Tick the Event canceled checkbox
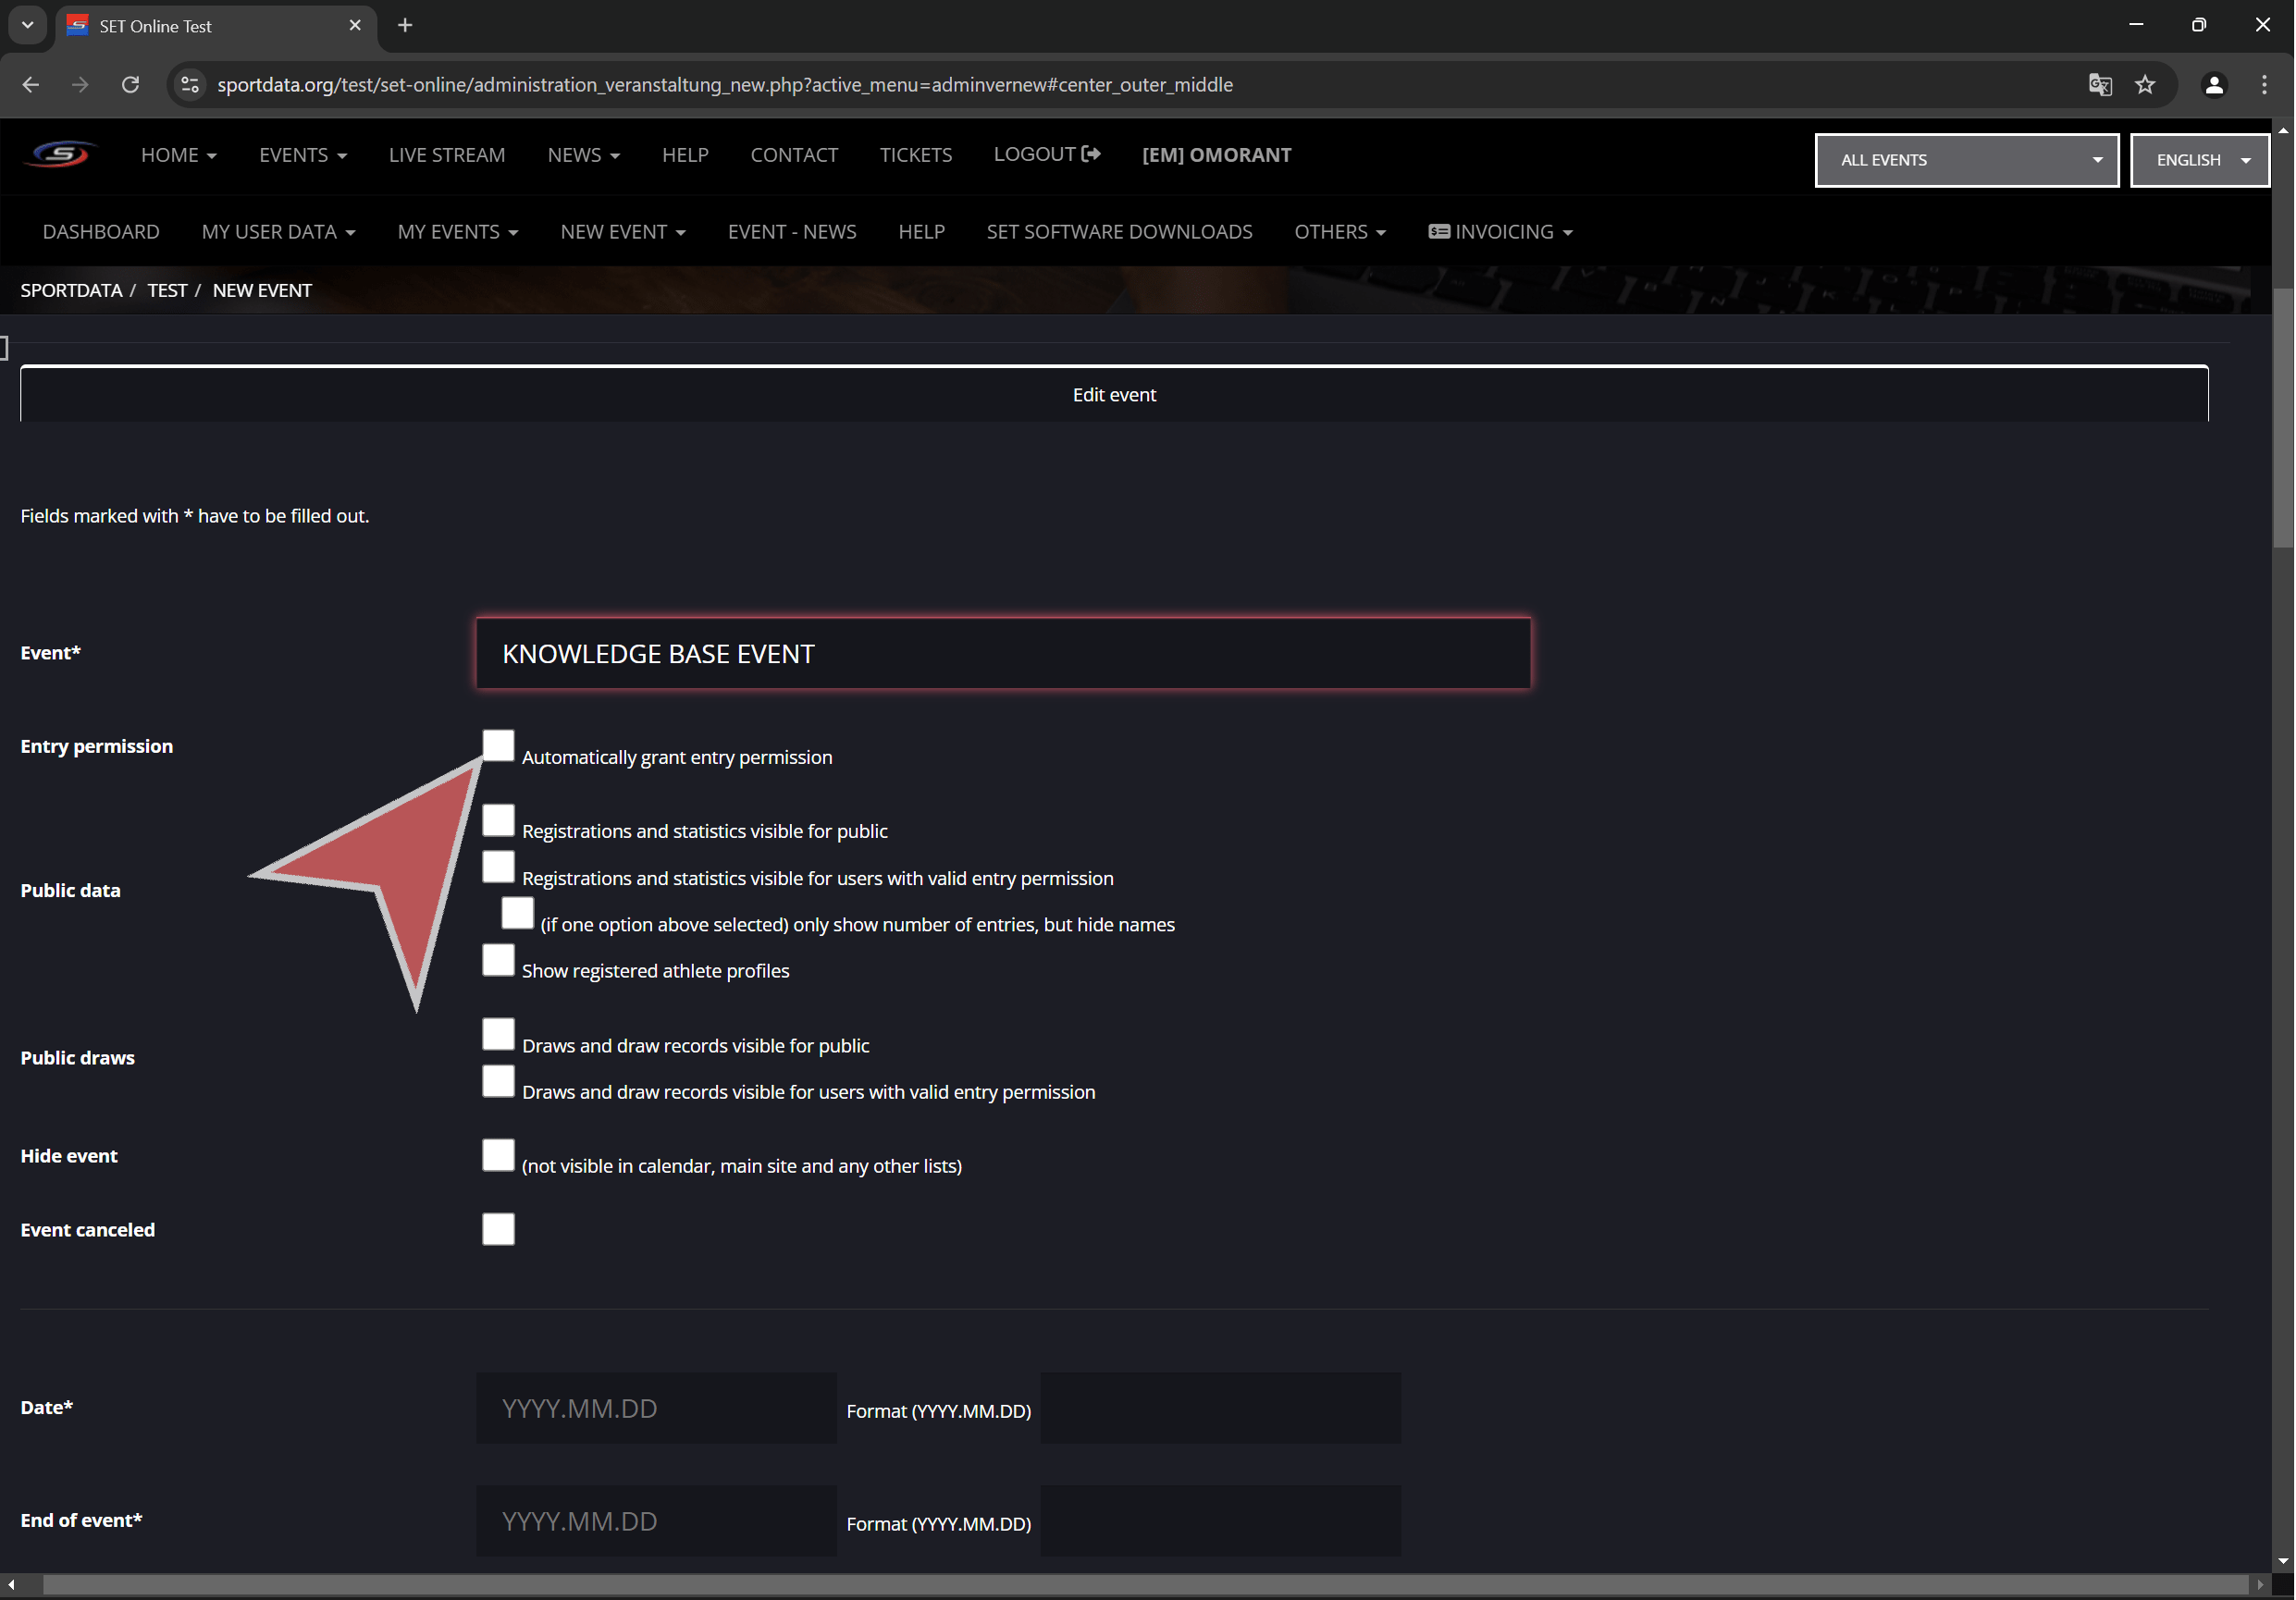 click(x=498, y=1229)
